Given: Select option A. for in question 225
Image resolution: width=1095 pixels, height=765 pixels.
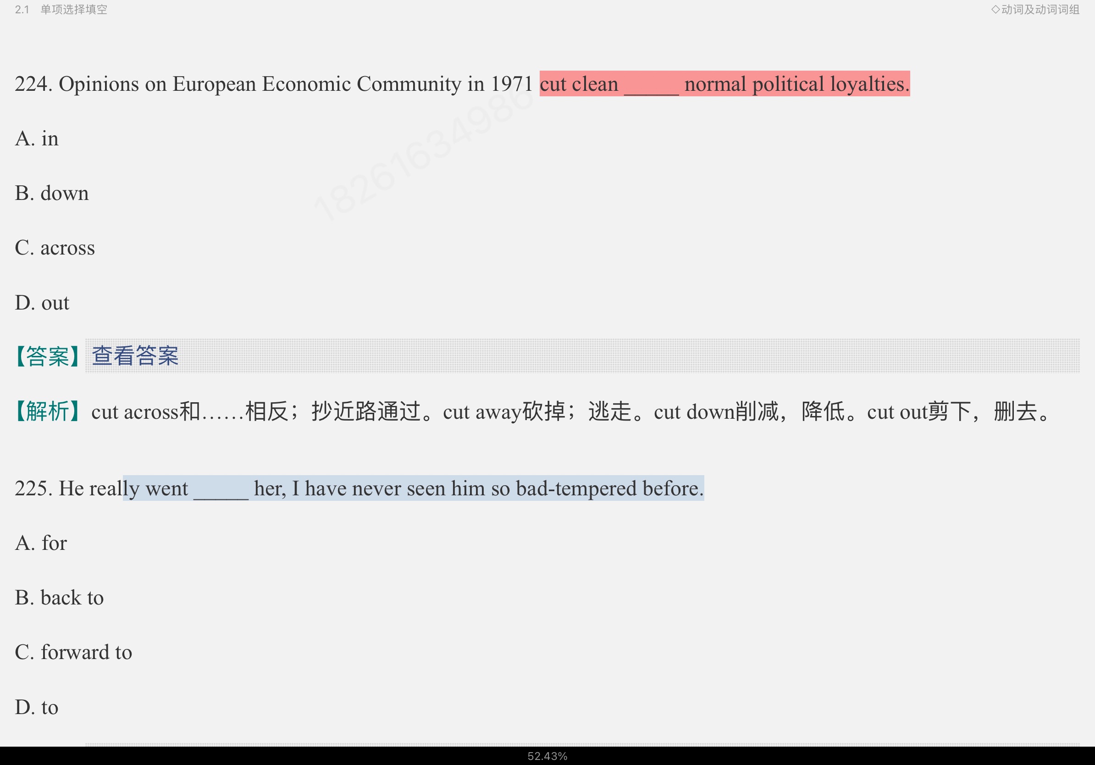Looking at the screenshot, I should pyautogui.click(x=41, y=543).
